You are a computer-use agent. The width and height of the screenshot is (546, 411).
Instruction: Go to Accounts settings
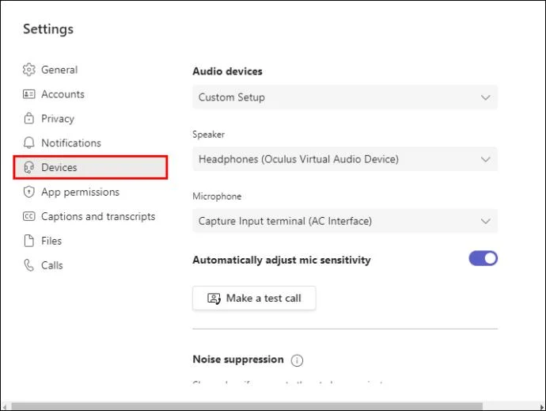point(63,94)
